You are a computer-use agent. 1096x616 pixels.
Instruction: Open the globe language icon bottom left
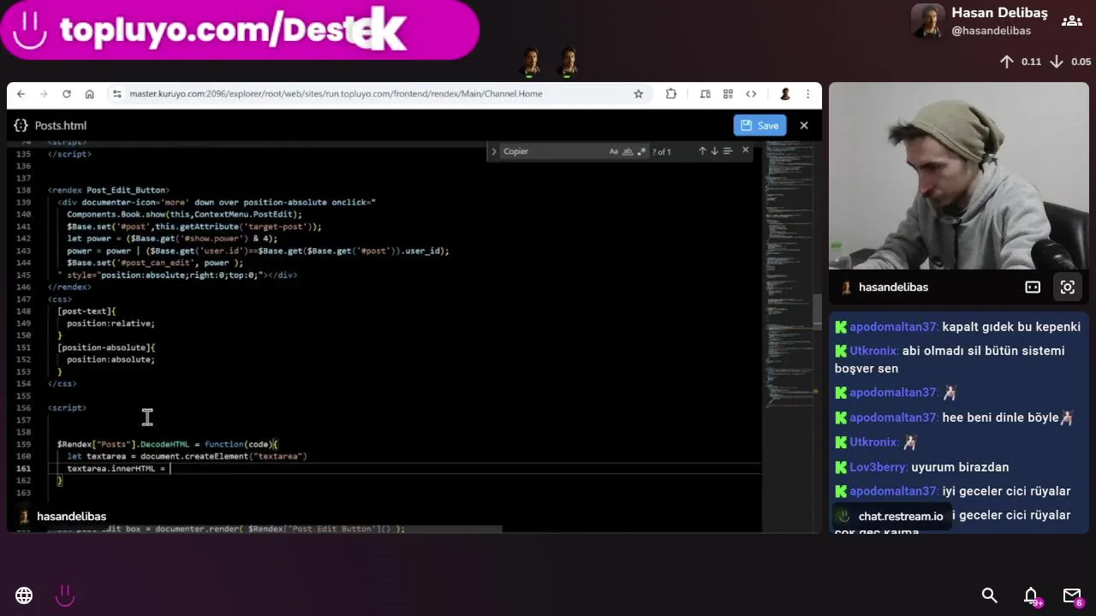(24, 595)
